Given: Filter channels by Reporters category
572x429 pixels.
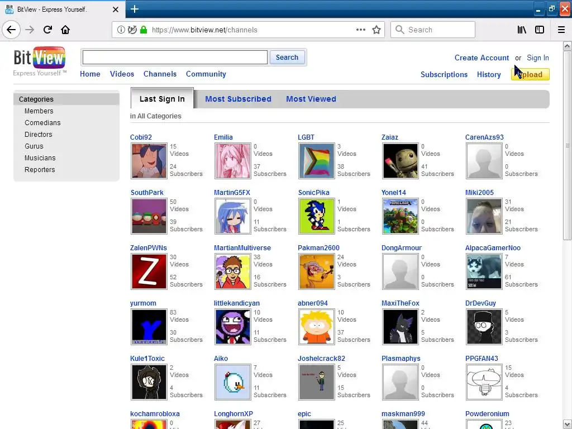Looking at the screenshot, I should 40,169.
